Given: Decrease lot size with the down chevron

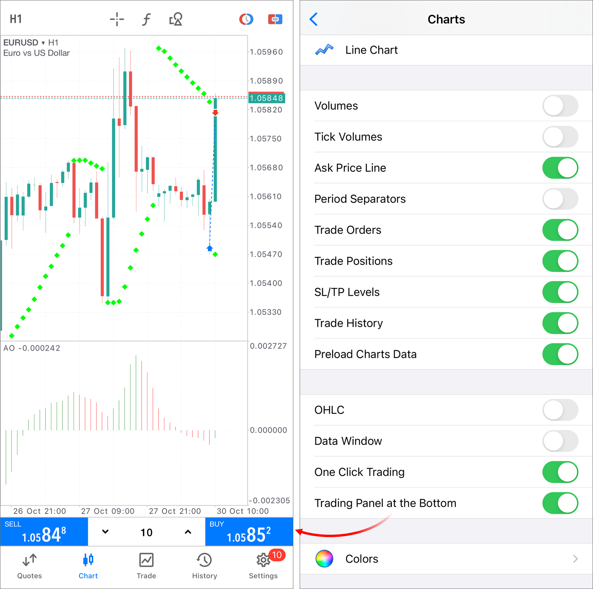Looking at the screenshot, I should coord(105,532).
